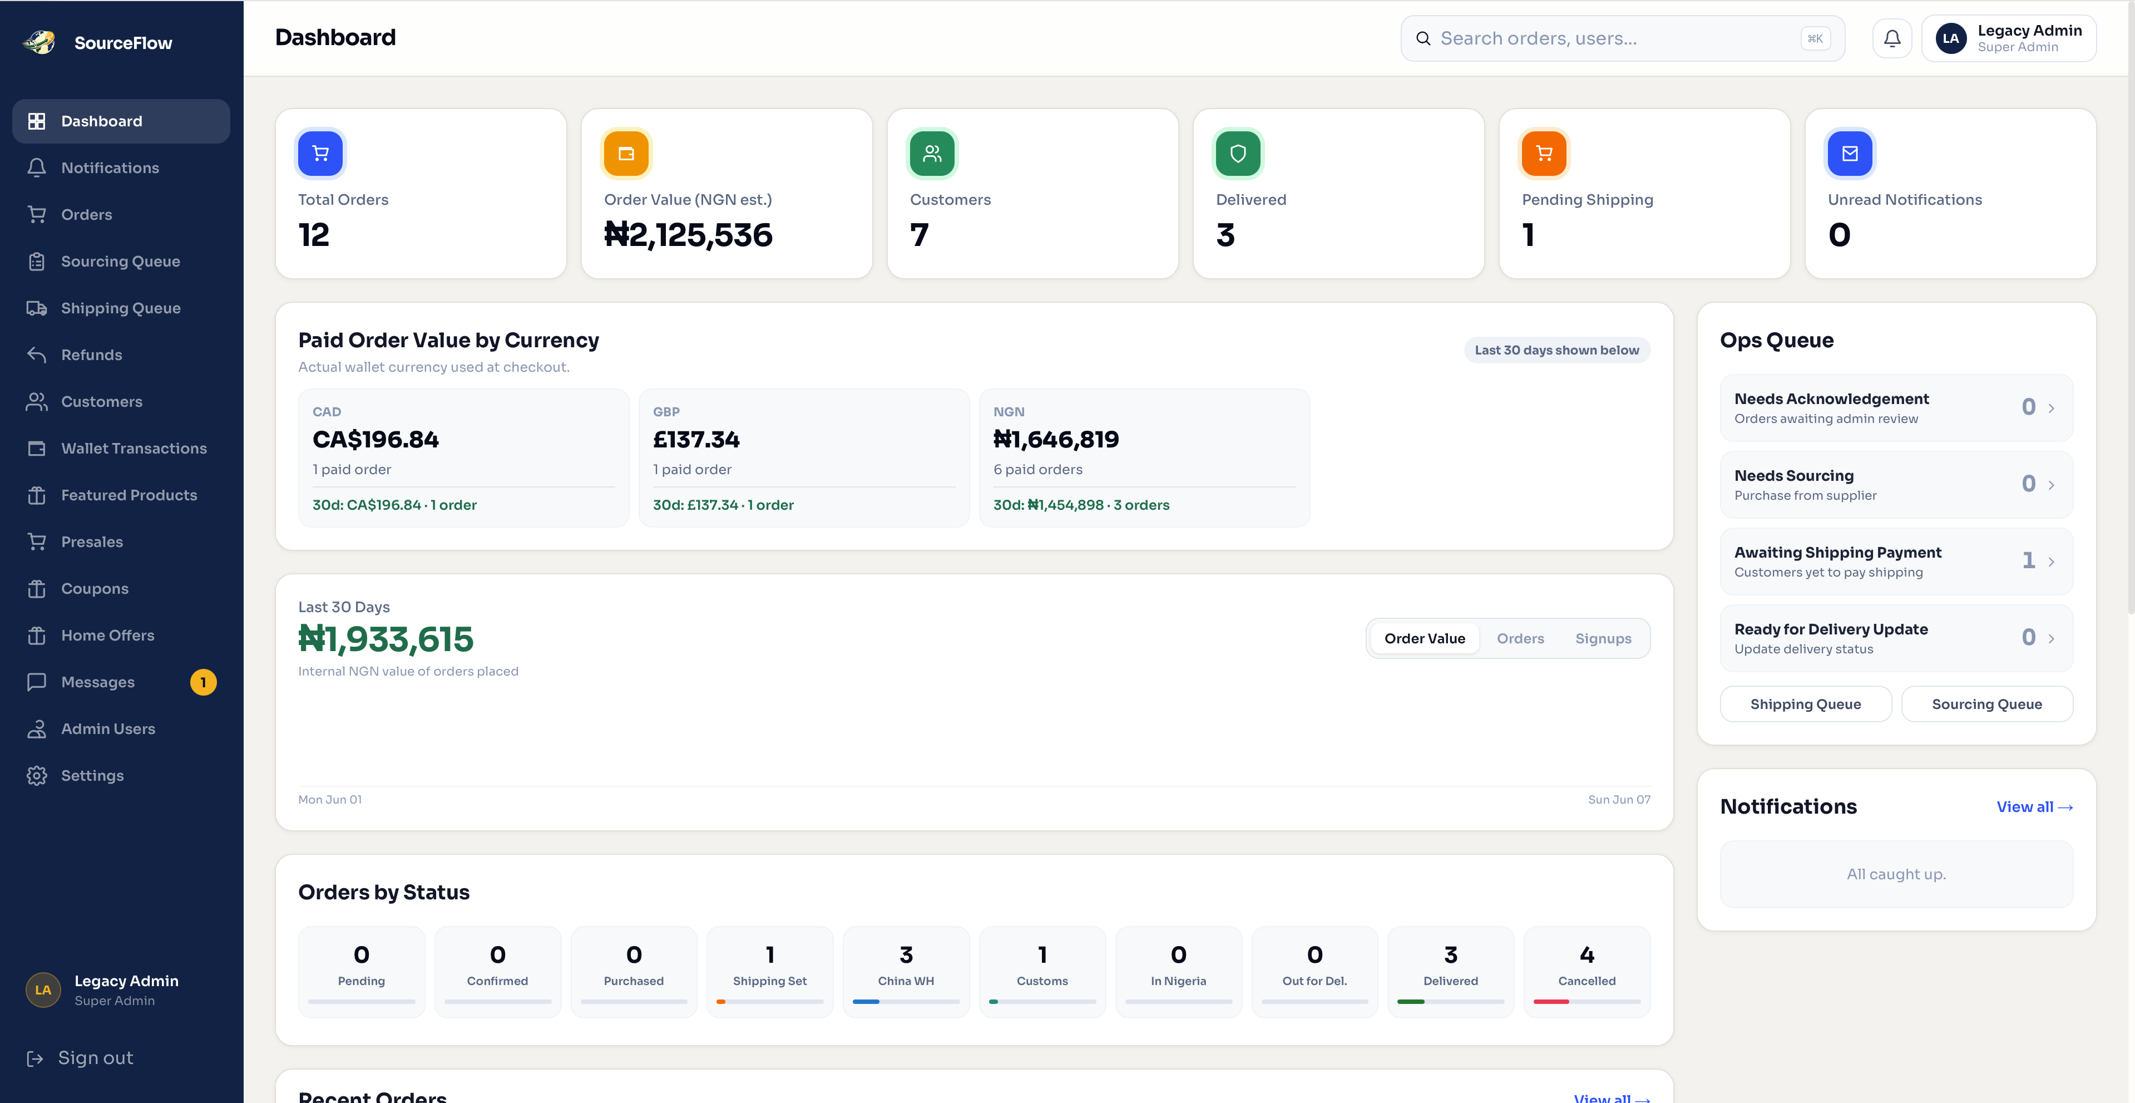Click View all in Notifications panel
The image size is (2135, 1103).
2034,807
